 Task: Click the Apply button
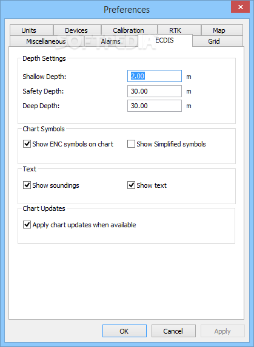coord(222,331)
